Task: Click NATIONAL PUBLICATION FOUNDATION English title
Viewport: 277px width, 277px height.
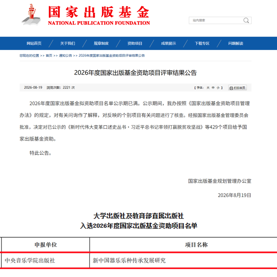Action: pyautogui.click(x=99, y=23)
